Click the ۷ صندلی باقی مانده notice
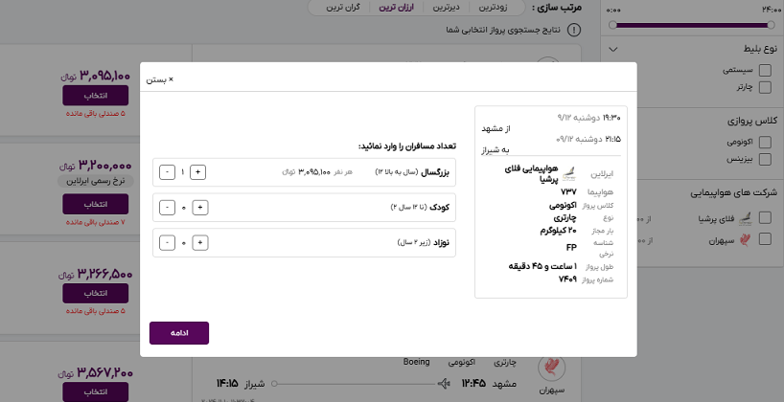This screenshot has width=784, height=402. pos(96,222)
